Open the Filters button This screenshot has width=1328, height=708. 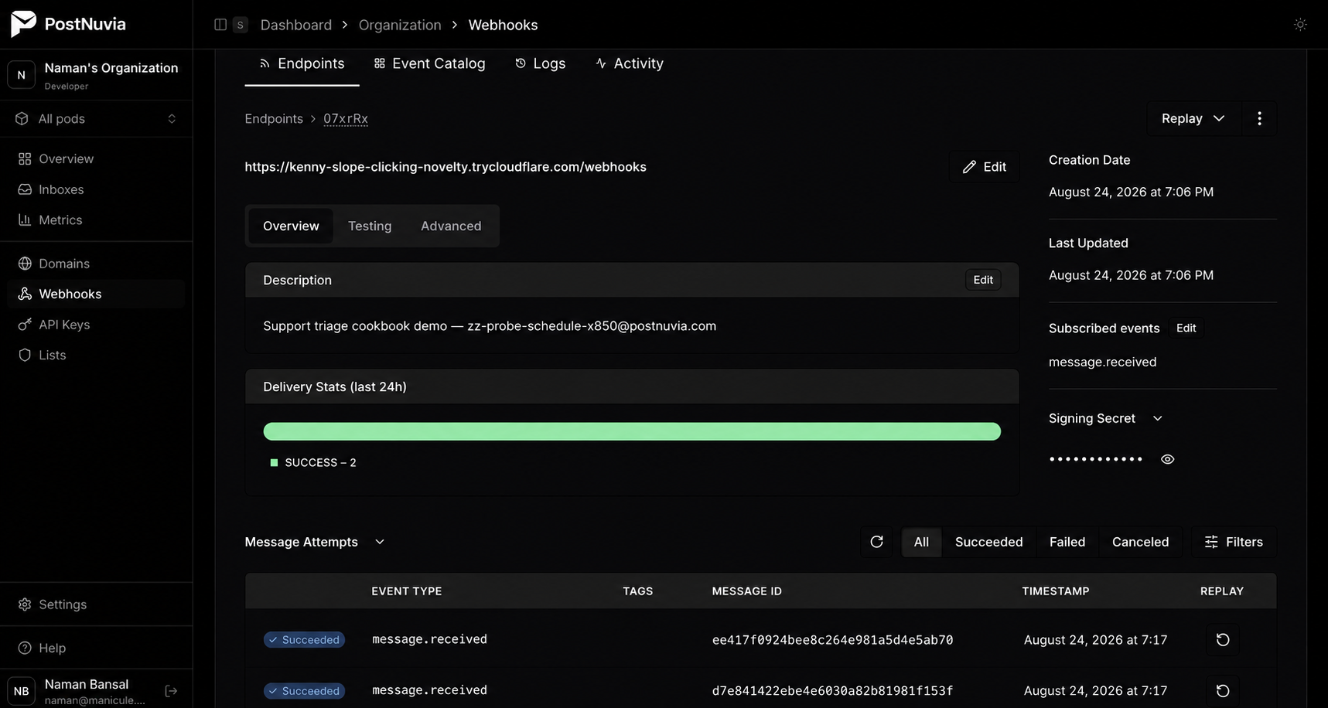[x=1234, y=542]
